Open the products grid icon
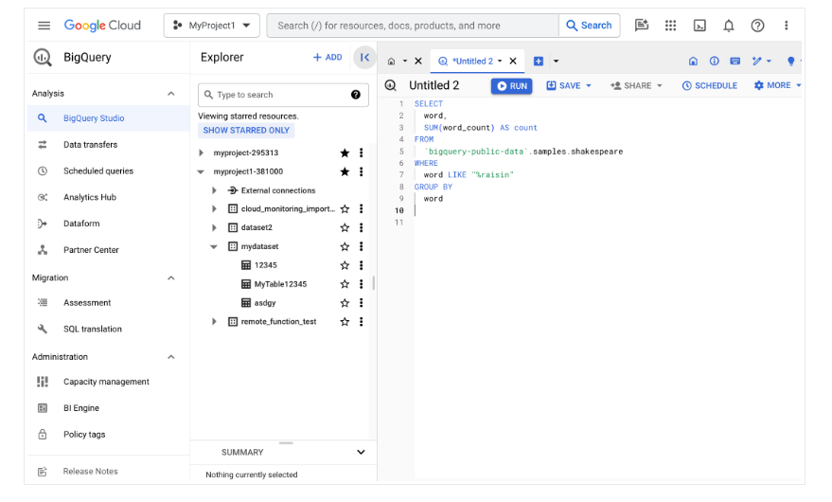Viewport: 832px width, 502px height. (x=671, y=25)
